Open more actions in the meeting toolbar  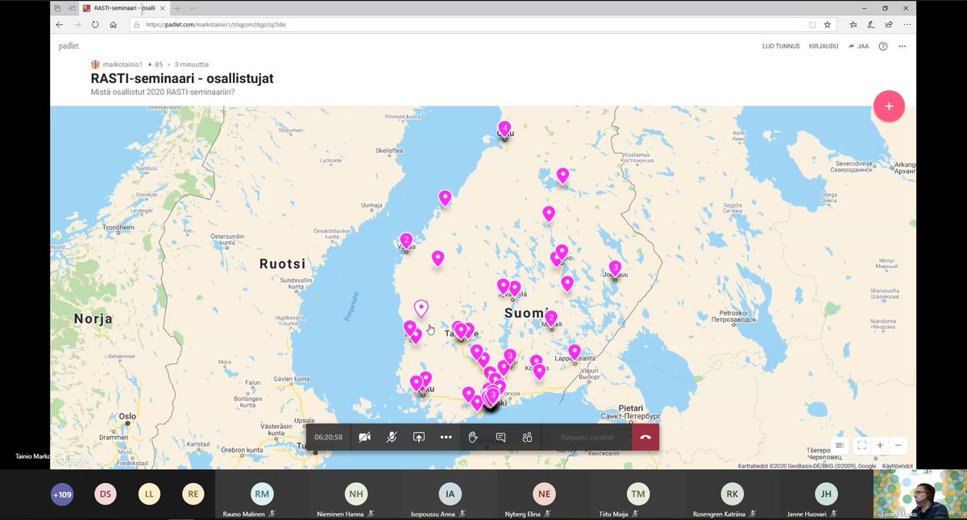[x=446, y=437]
